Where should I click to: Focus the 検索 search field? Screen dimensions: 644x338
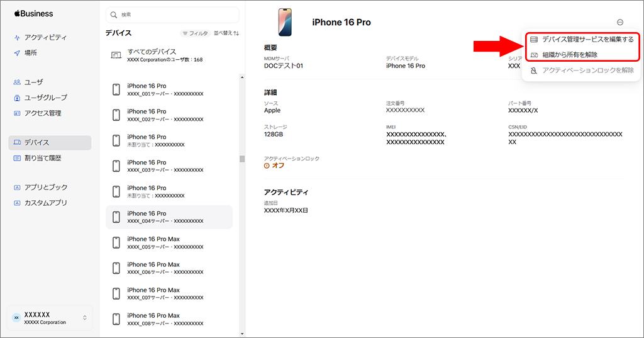pyautogui.click(x=172, y=15)
